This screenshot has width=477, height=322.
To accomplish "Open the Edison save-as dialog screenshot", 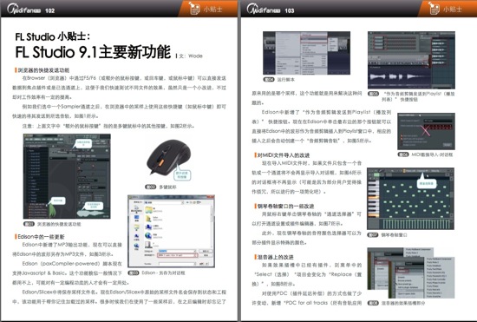I will pyautogui.click(x=171, y=232).
